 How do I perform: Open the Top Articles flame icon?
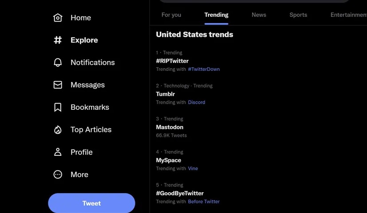(x=58, y=130)
